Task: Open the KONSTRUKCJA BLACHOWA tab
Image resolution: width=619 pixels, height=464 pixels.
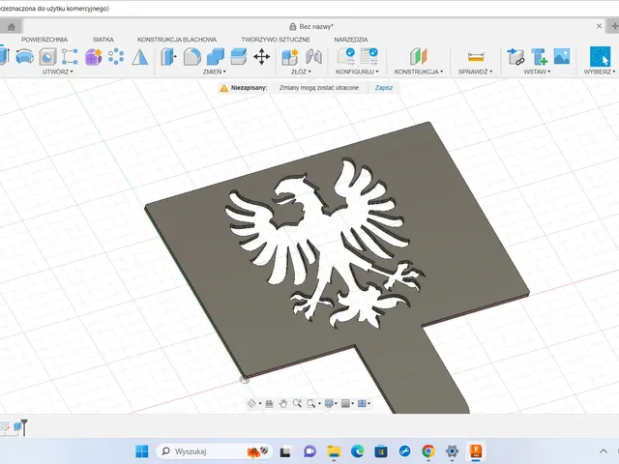Action: (x=177, y=40)
